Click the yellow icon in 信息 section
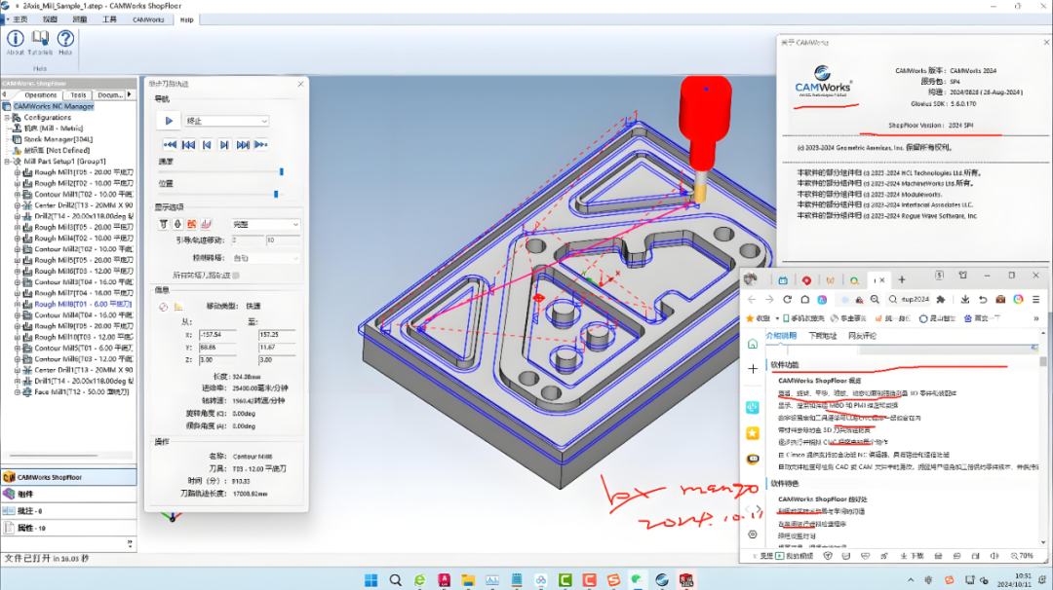Image resolution: width=1053 pixels, height=590 pixels. point(178,307)
